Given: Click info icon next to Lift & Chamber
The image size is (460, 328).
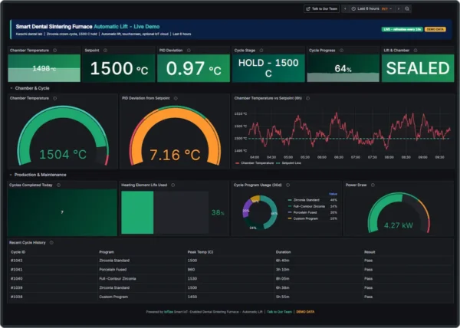Looking at the screenshot, I should [x=416, y=51].
